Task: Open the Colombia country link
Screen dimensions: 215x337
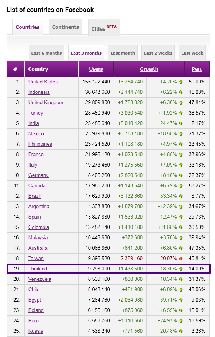Action: 39,227
